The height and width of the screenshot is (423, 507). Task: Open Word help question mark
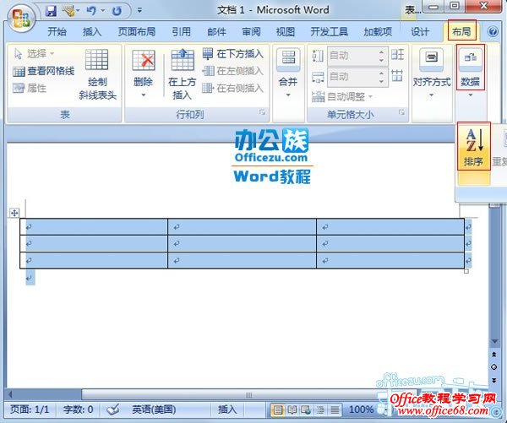pyautogui.click(x=493, y=32)
